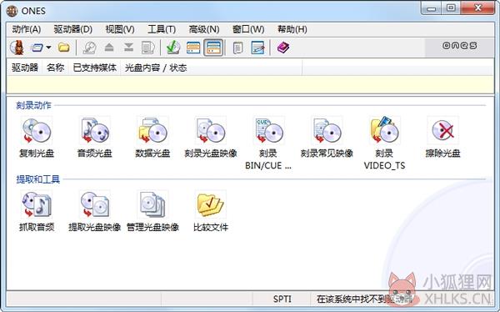Click the edit sheet with pencil toolbar icon

point(257,48)
